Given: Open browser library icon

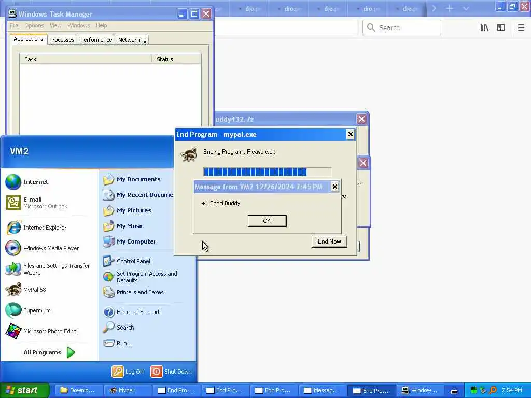Looking at the screenshot, I should (484, 27).
